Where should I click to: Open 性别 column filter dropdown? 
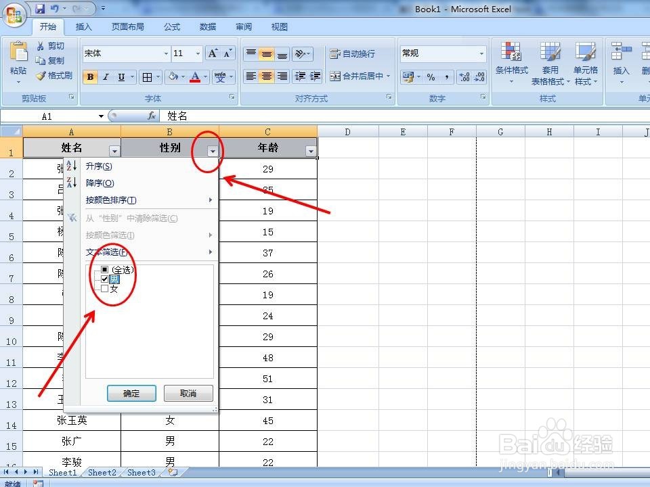click(213, 151)
